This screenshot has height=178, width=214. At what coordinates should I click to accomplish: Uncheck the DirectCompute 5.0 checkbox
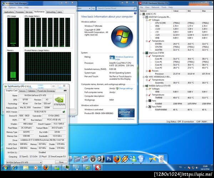(x=50, y=157)
